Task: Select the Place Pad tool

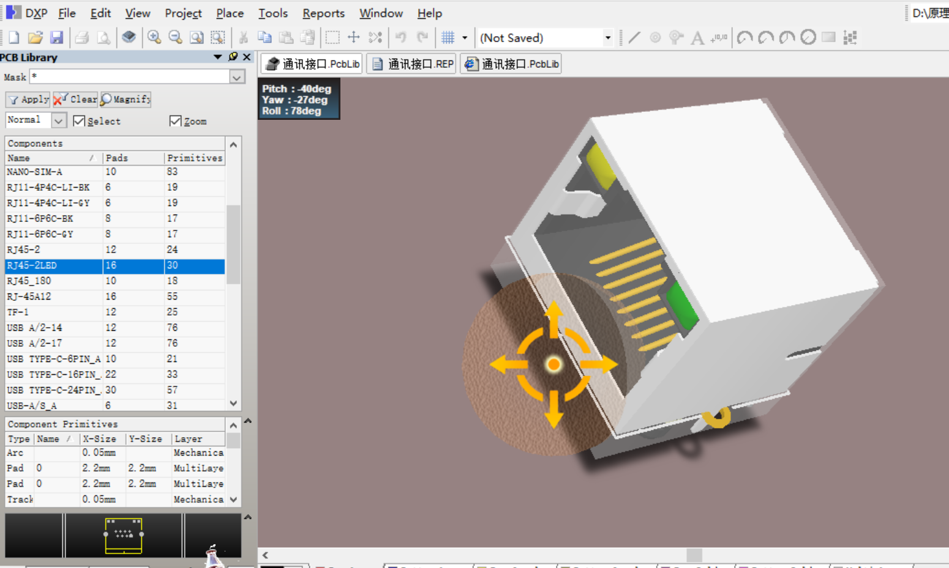Action: tap(655, 37)
